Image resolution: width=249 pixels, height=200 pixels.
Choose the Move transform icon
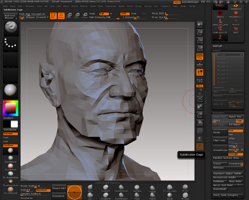point(69,16)
